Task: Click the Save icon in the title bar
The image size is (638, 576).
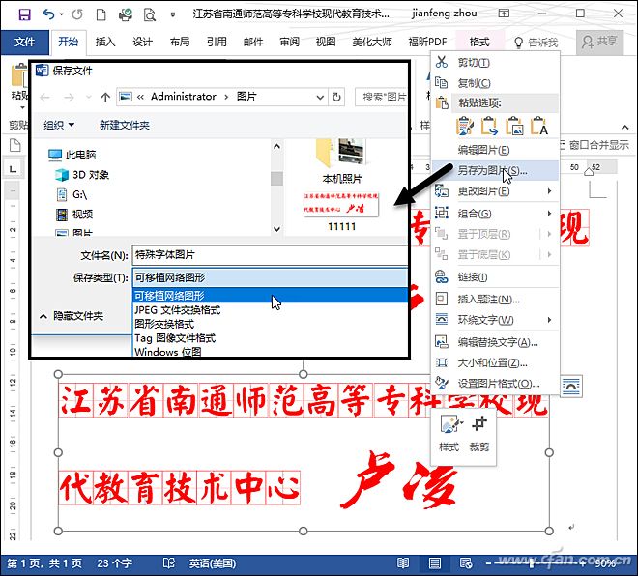Action: tap(25, 14)
